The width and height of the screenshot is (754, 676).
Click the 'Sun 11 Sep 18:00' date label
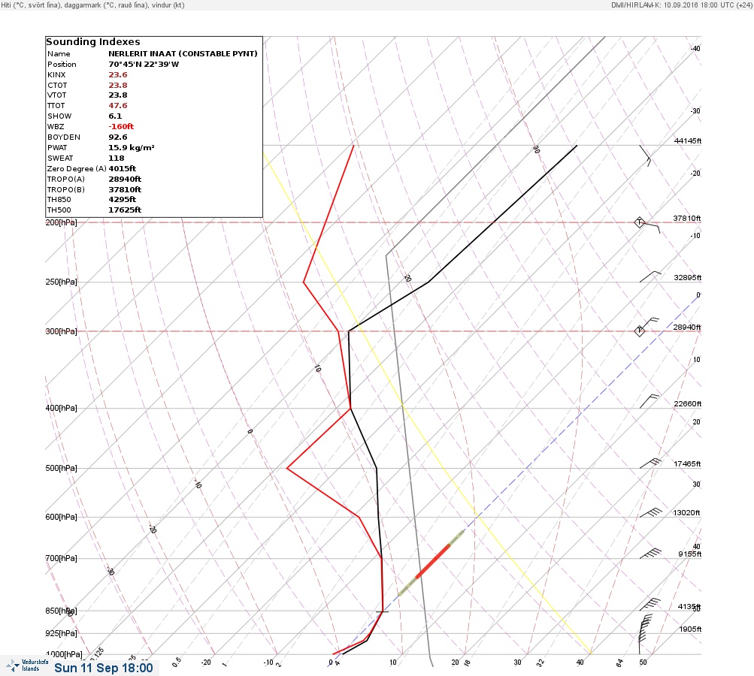click(x=104, y=668)
